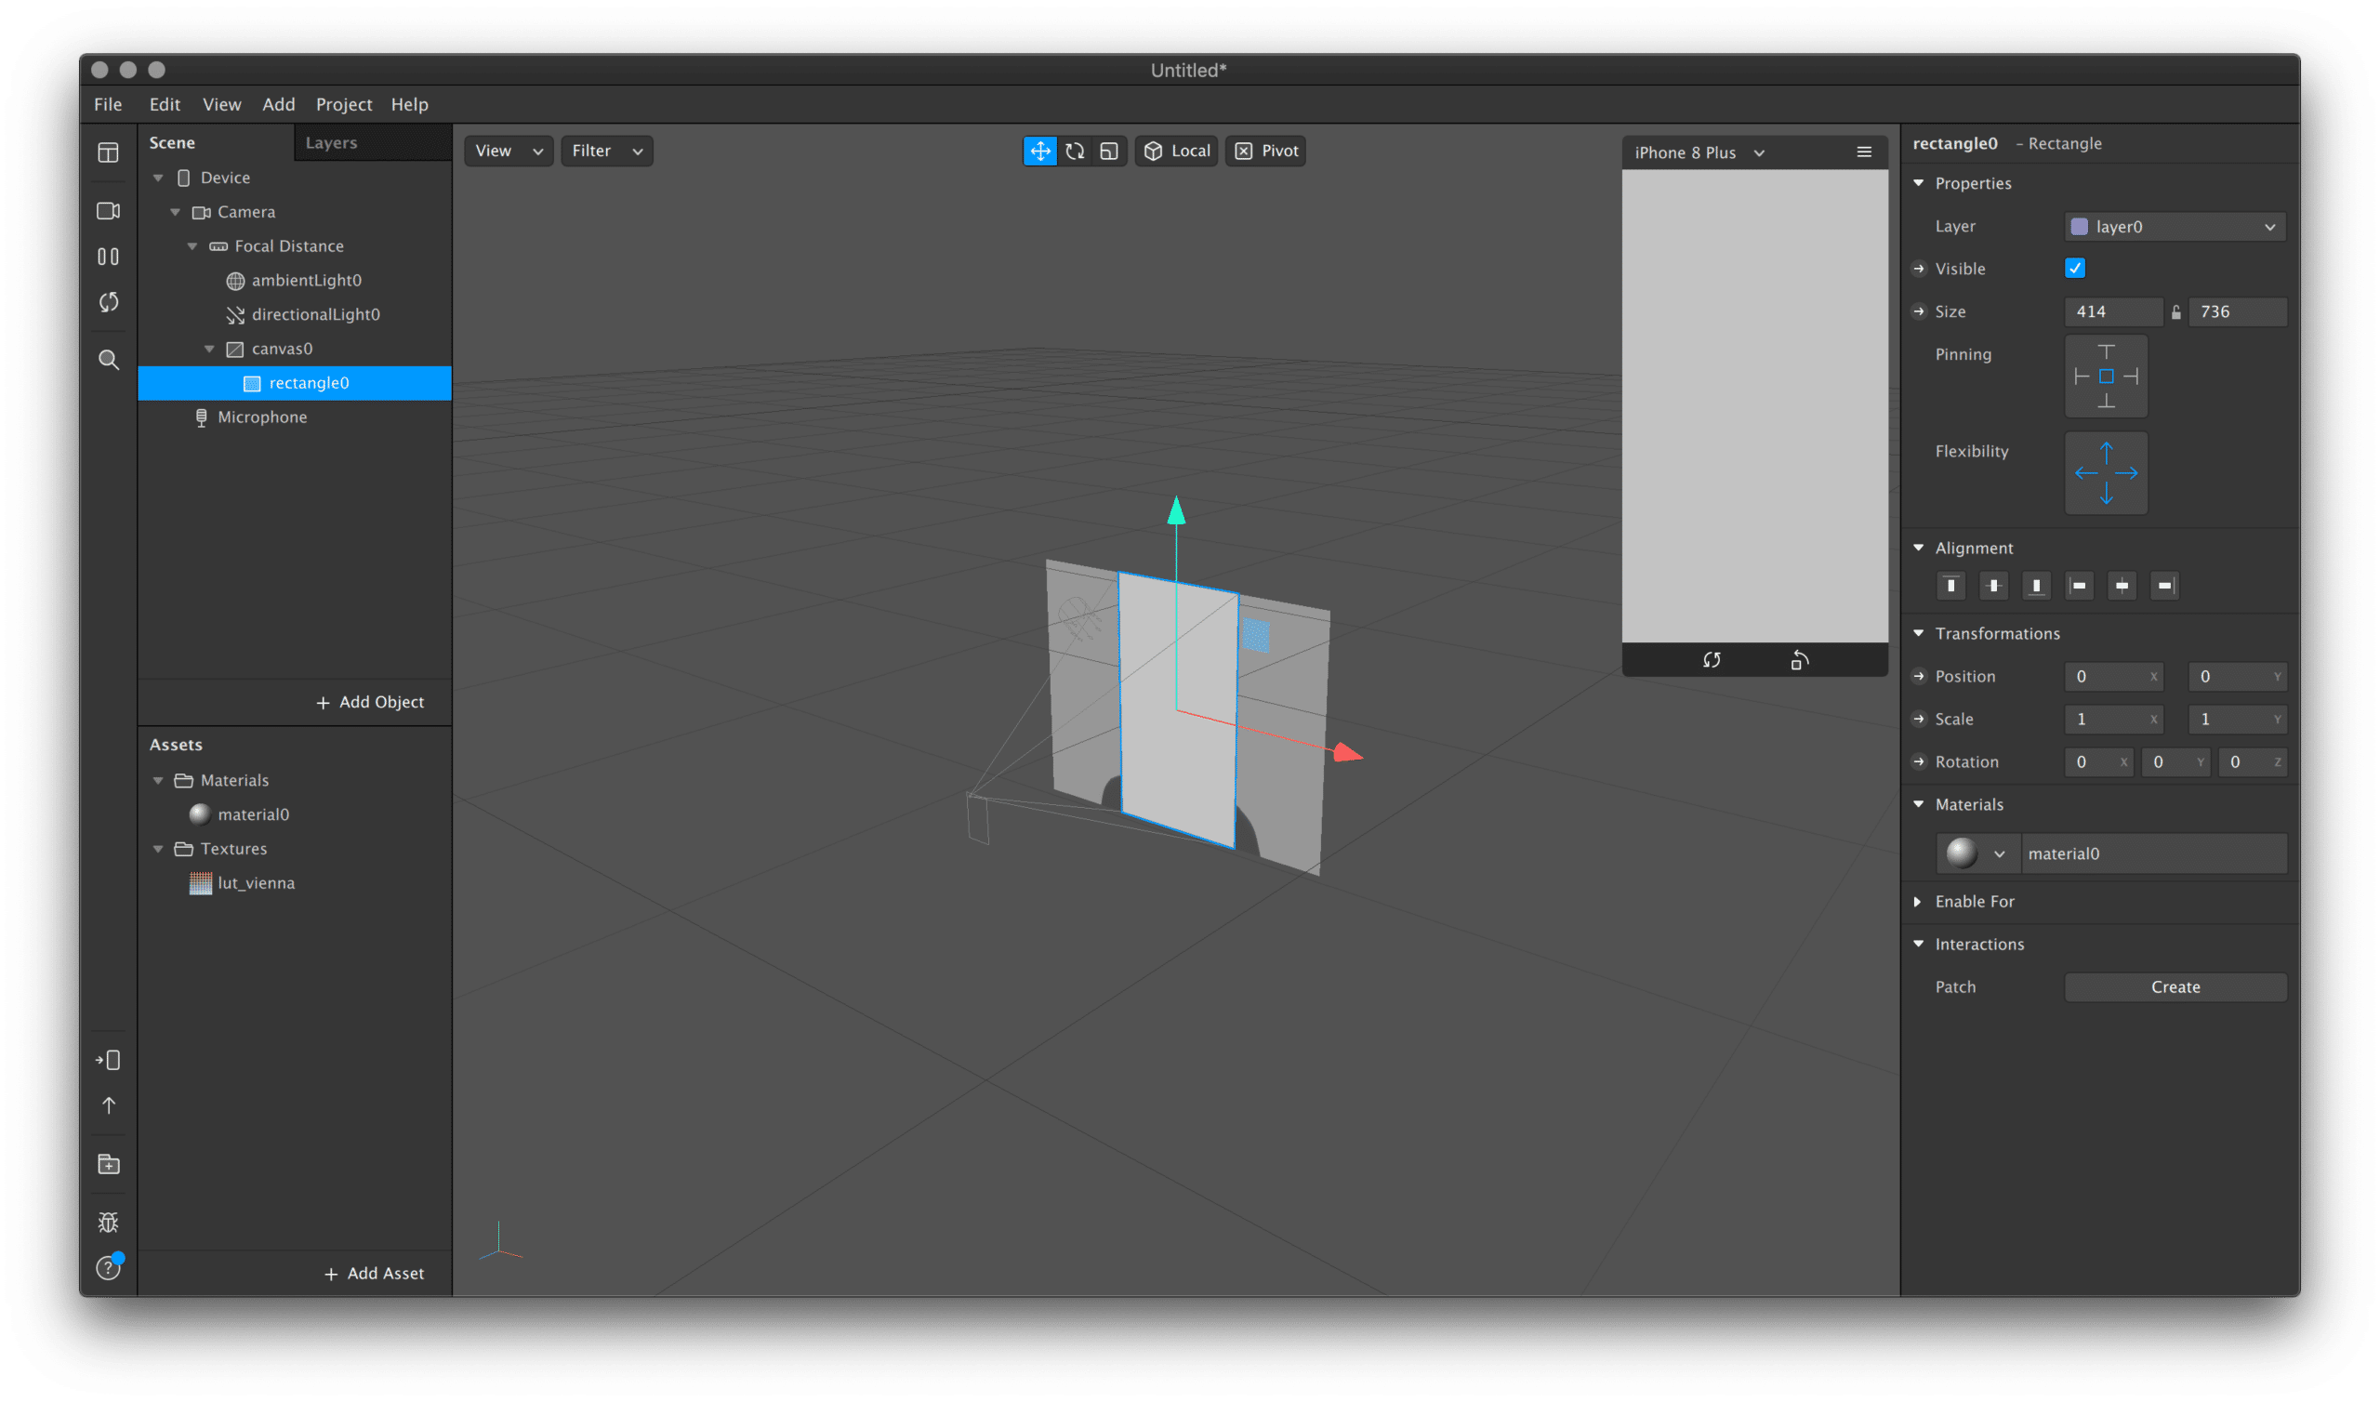Collapse the Transformations section
This screenshot has height=1402, width=2380.
tap(1918, 633)
